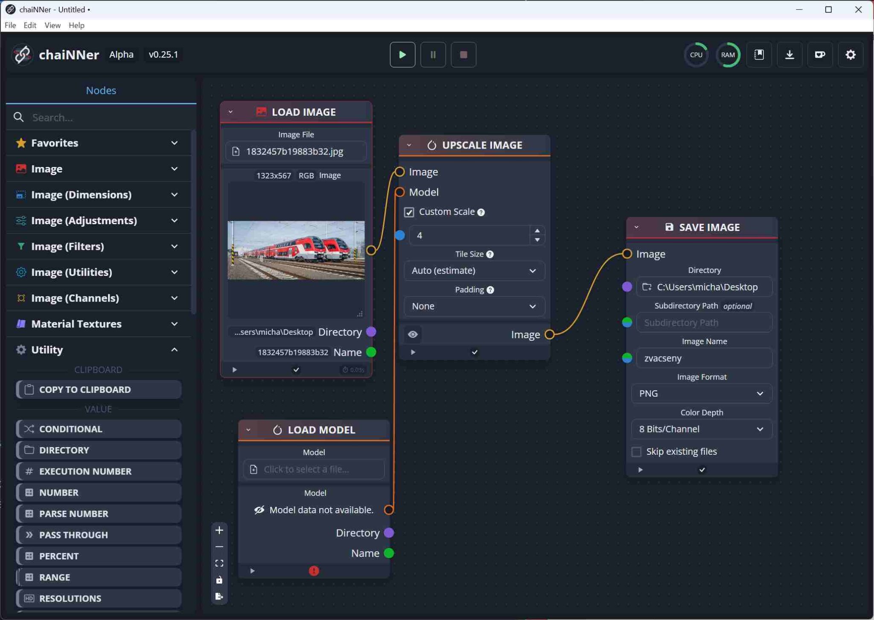The height and width of the screenshot is (620, 874).
Task: Open the Tile Size dropdown
Action: 474,271
